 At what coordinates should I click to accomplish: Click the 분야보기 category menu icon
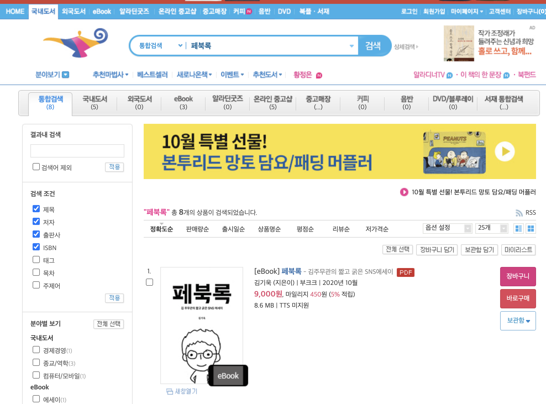pyautogui.click(x=65, y=75)
